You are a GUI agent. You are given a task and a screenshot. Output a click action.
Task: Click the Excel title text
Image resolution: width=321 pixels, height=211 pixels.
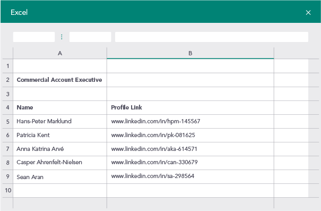coord(19,12)
